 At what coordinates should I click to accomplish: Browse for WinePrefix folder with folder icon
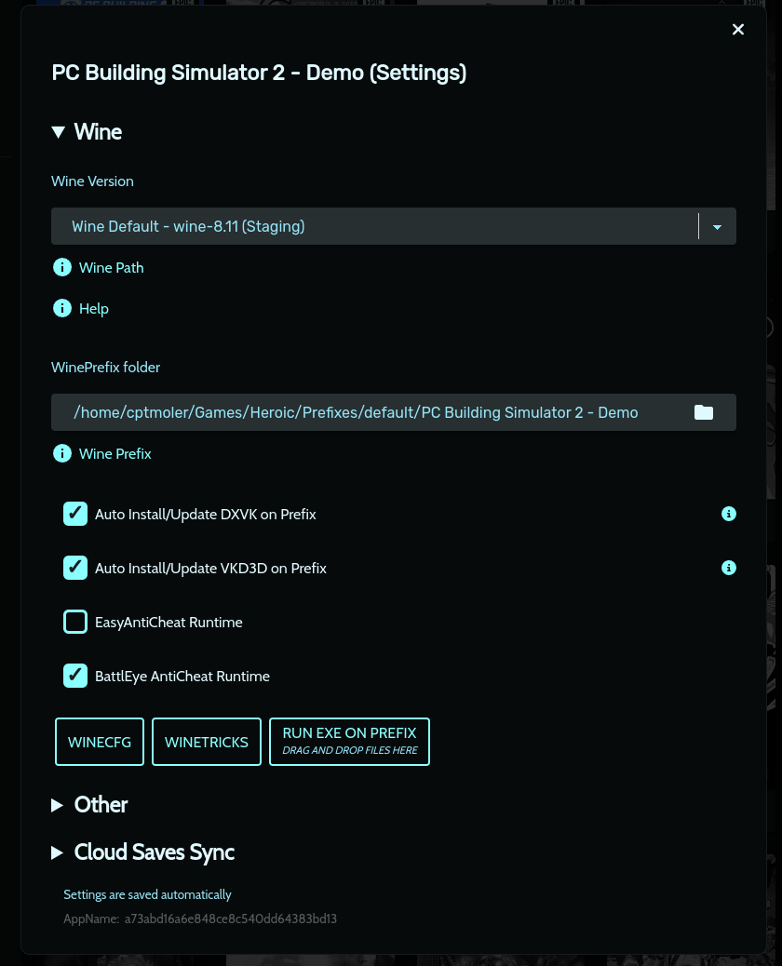704,412
